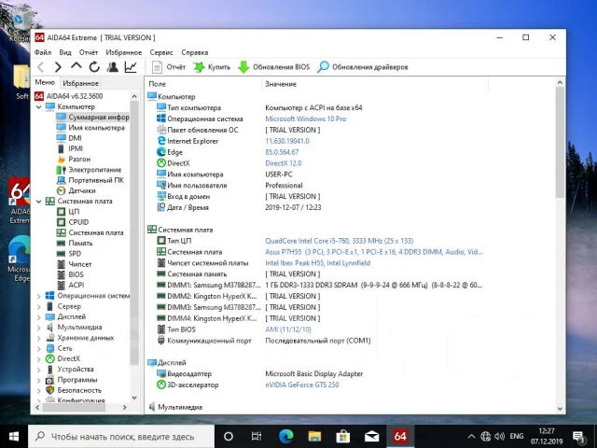Click the Forward navigation arrow
This screenshot has width=597, height=448.
coord(58,67)
